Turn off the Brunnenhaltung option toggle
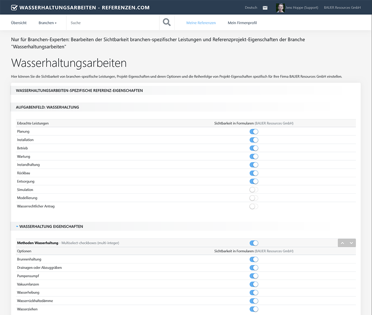The width and height of the screenshot is (372, 315). pos(254,259)
